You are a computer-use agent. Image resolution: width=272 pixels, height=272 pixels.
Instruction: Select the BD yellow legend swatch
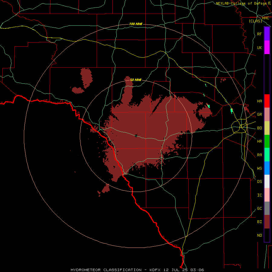267,128
